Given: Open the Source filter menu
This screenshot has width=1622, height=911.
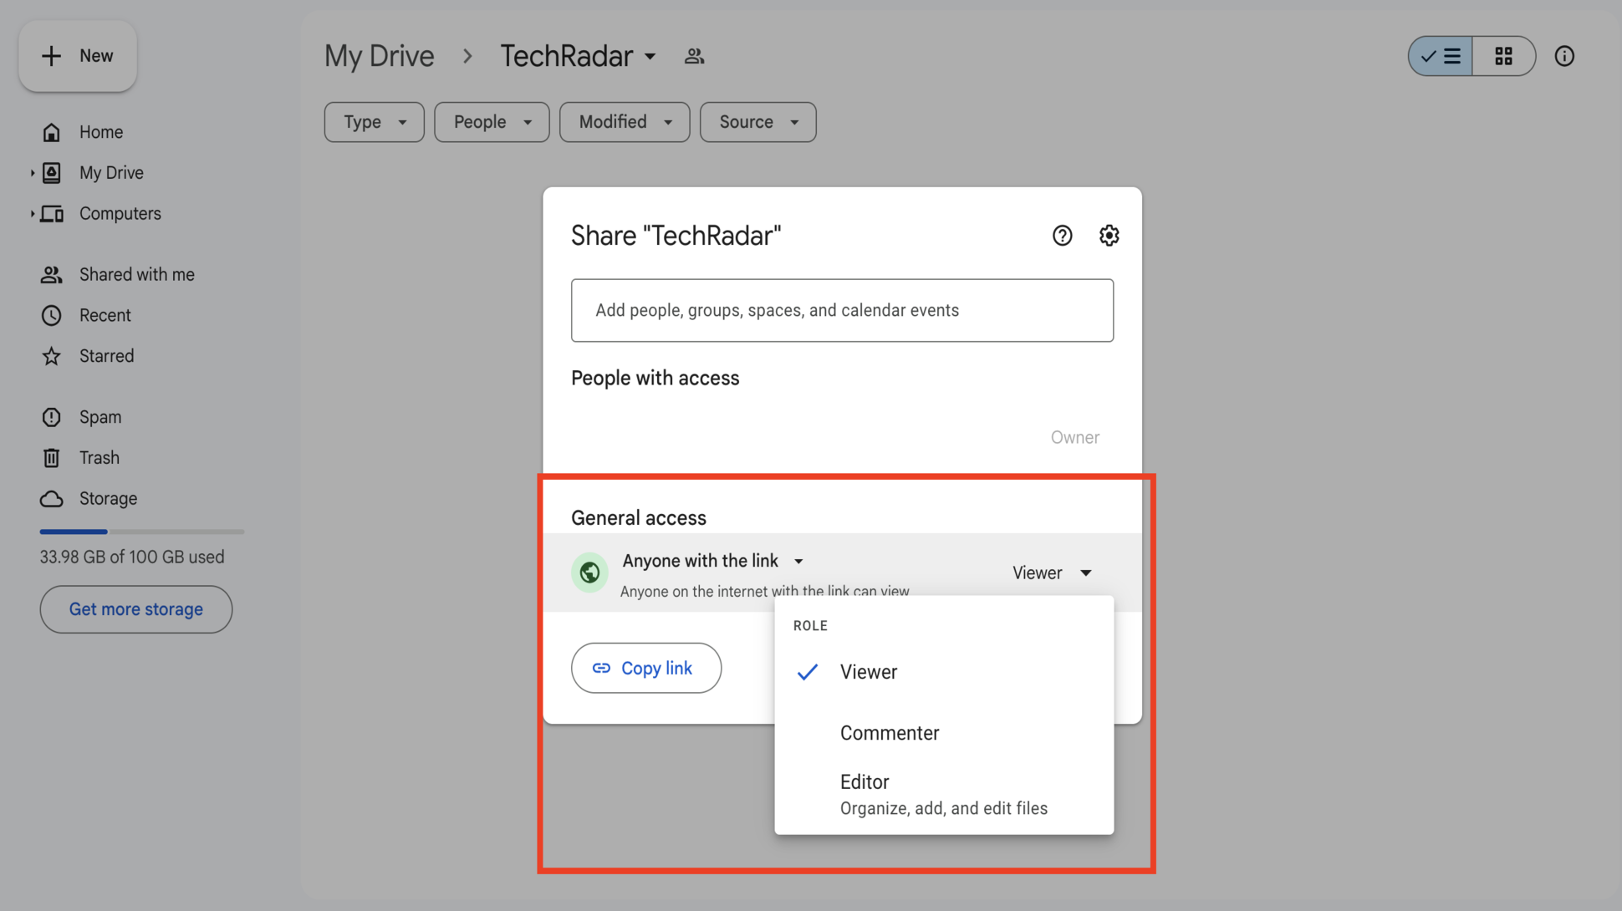Looking at the screenshot, I should (x=757, y=122).
